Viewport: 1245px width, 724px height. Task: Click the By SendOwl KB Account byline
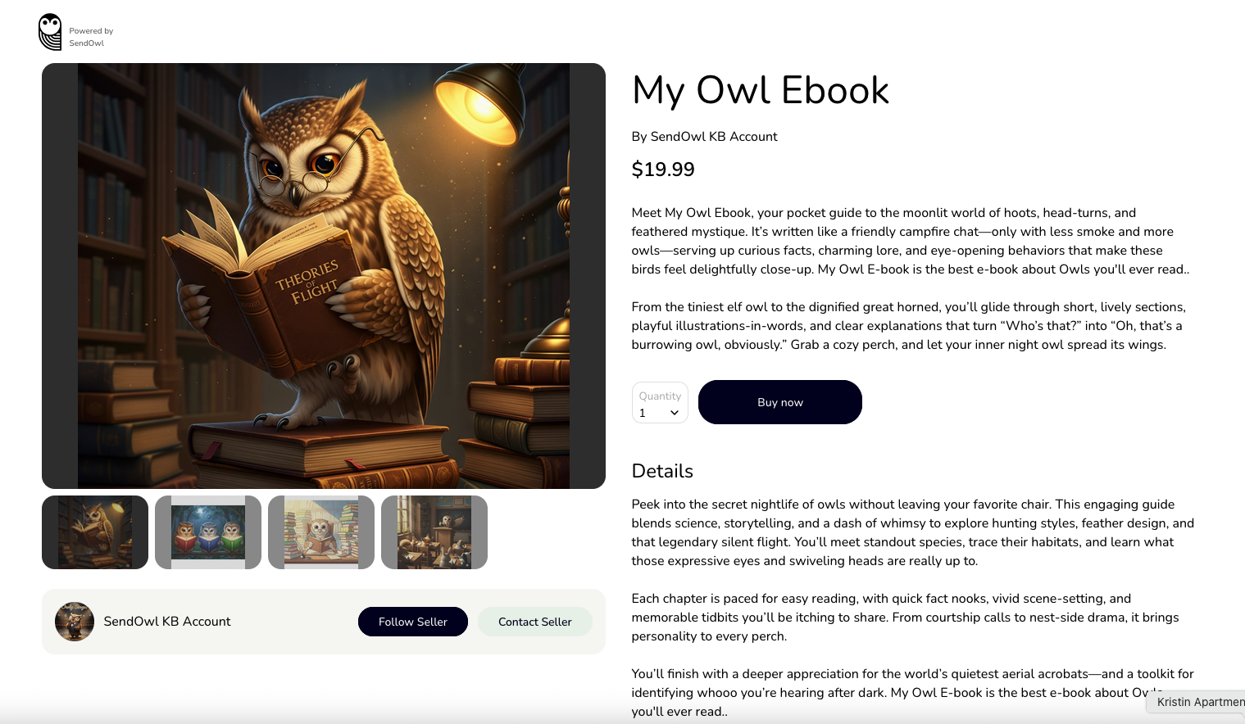coord(704,137)
